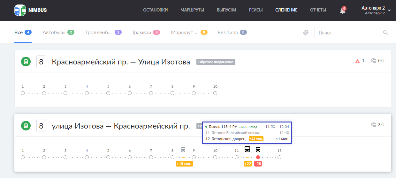
Task: Click 11. Гатчина Балтийский вокзал in tooltip
Action: pyautogui.click(x=232, y=133)
